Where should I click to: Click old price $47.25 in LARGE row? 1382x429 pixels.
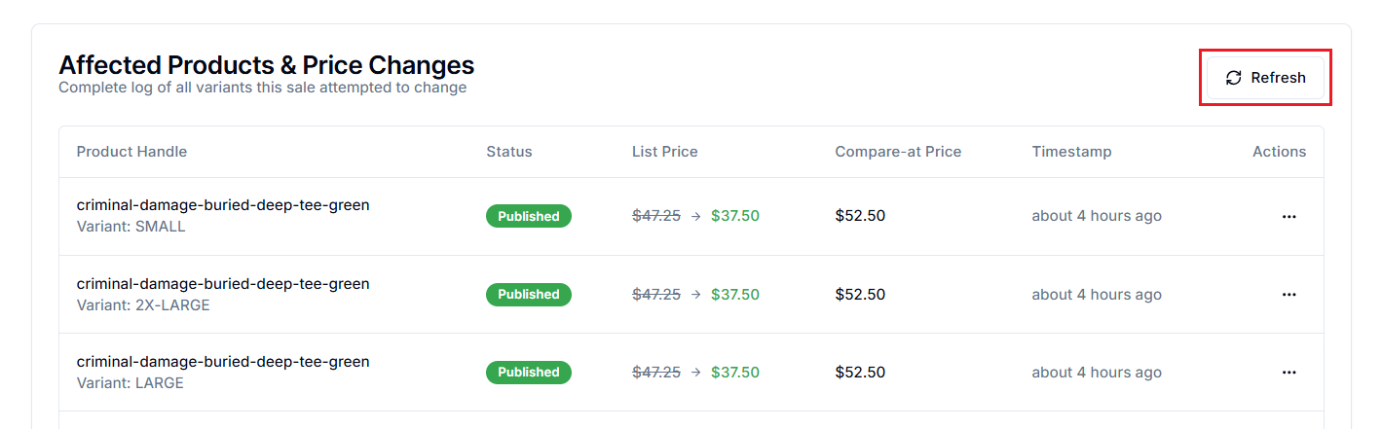pos(656,372)
